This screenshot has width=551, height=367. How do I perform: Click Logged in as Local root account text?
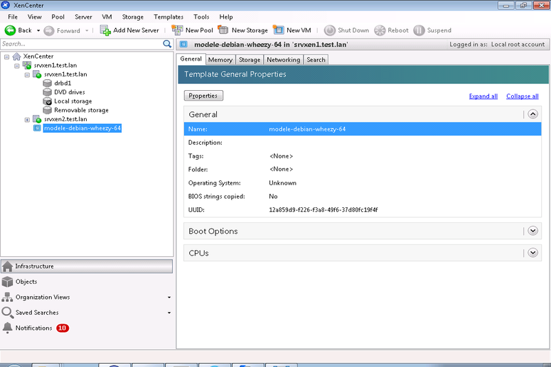pos(497,45)
